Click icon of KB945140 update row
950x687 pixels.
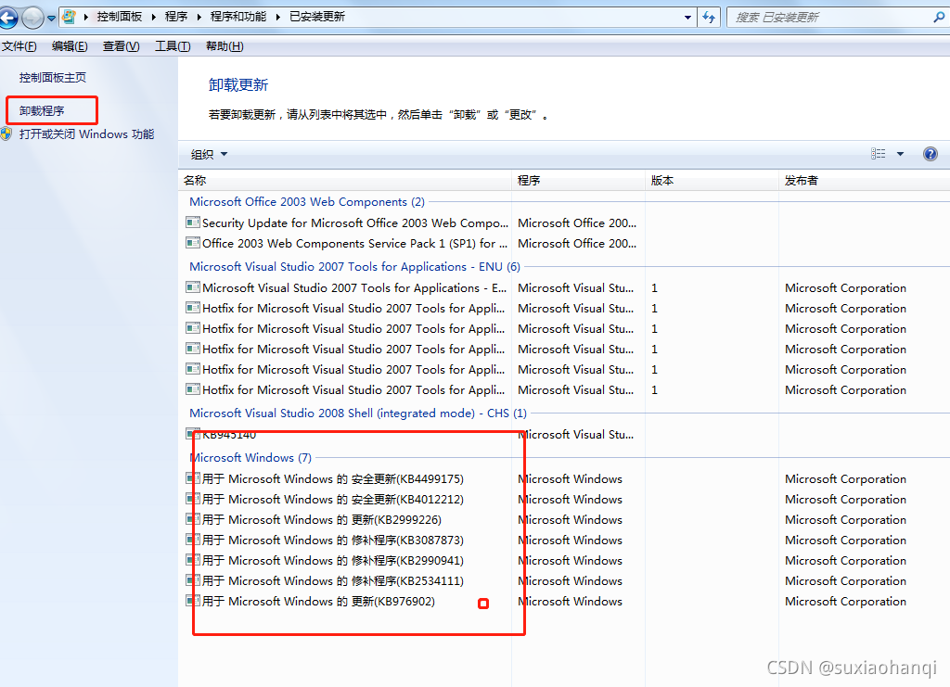click(x=193, y=433)
